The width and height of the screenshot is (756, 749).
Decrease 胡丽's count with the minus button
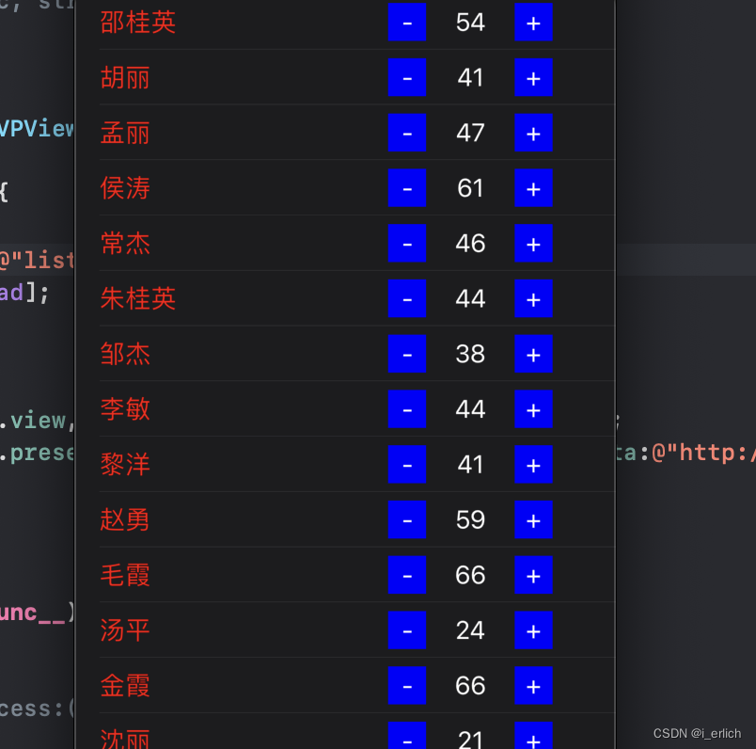click(407, 78)
